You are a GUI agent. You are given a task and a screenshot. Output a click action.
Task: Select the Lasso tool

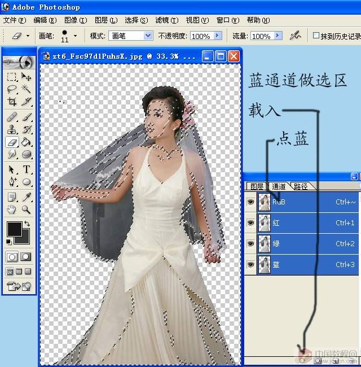coord(12,89)
